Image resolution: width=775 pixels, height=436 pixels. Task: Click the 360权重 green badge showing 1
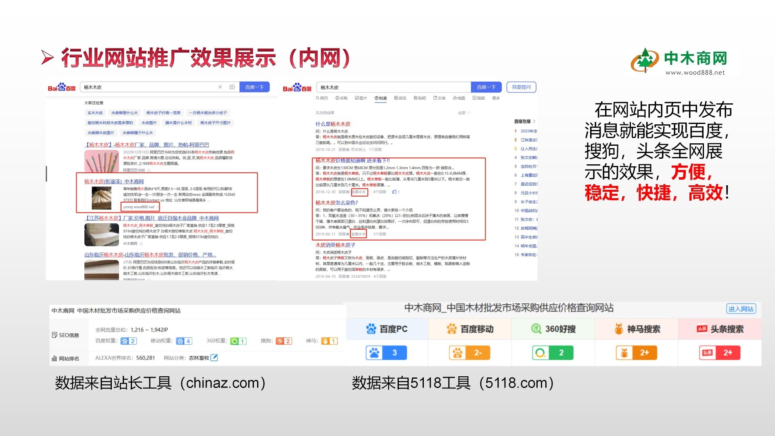click(x=238, y=341)
